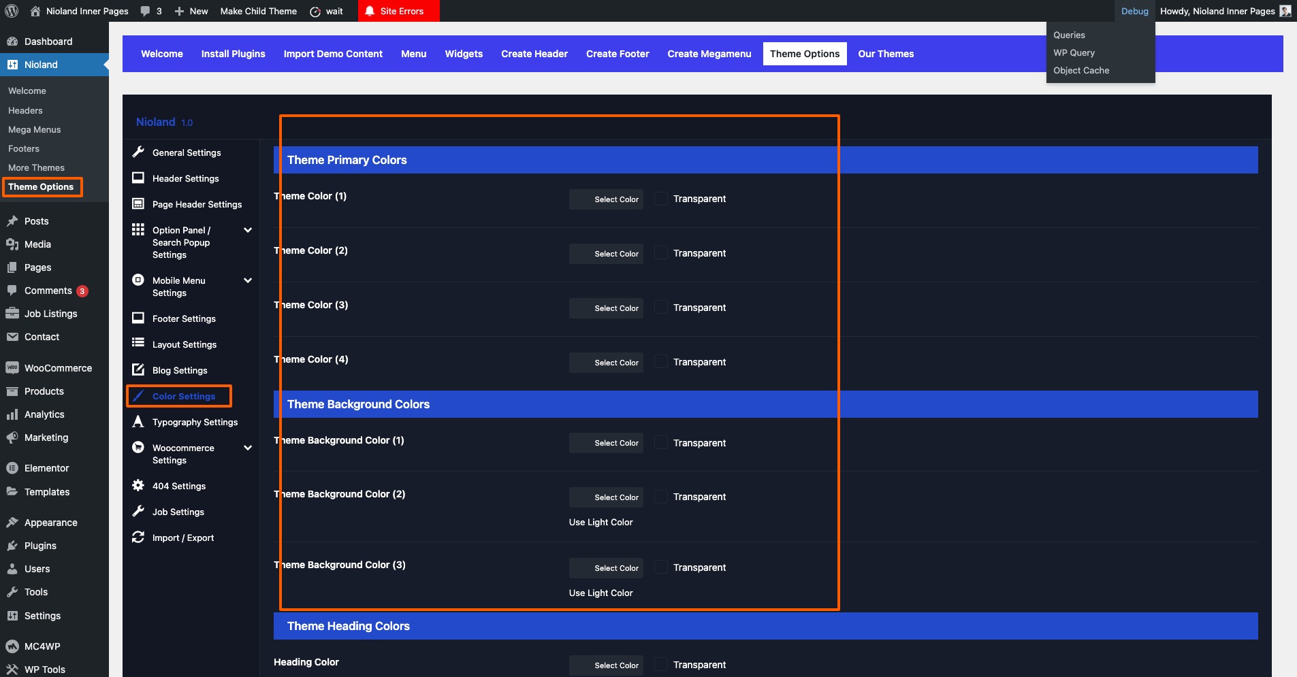Toggle Transparent for Theme Background Color (2)

[661, 497]
